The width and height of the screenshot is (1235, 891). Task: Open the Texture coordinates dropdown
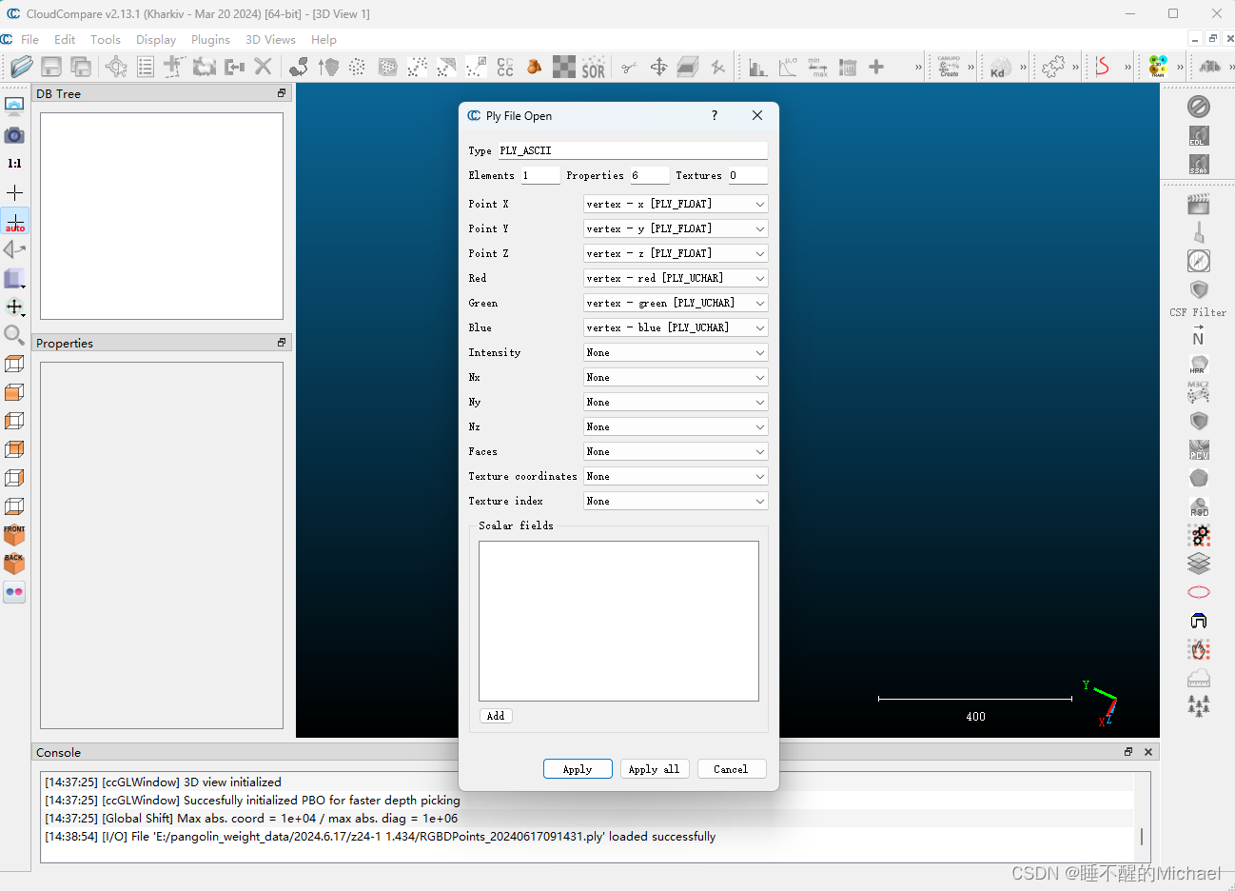pos(676,476)
